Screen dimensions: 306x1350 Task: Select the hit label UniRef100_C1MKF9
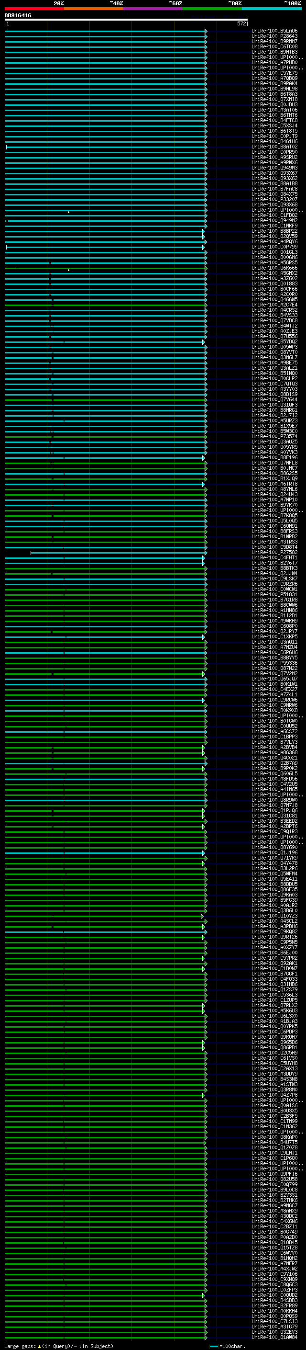(274, 226)
